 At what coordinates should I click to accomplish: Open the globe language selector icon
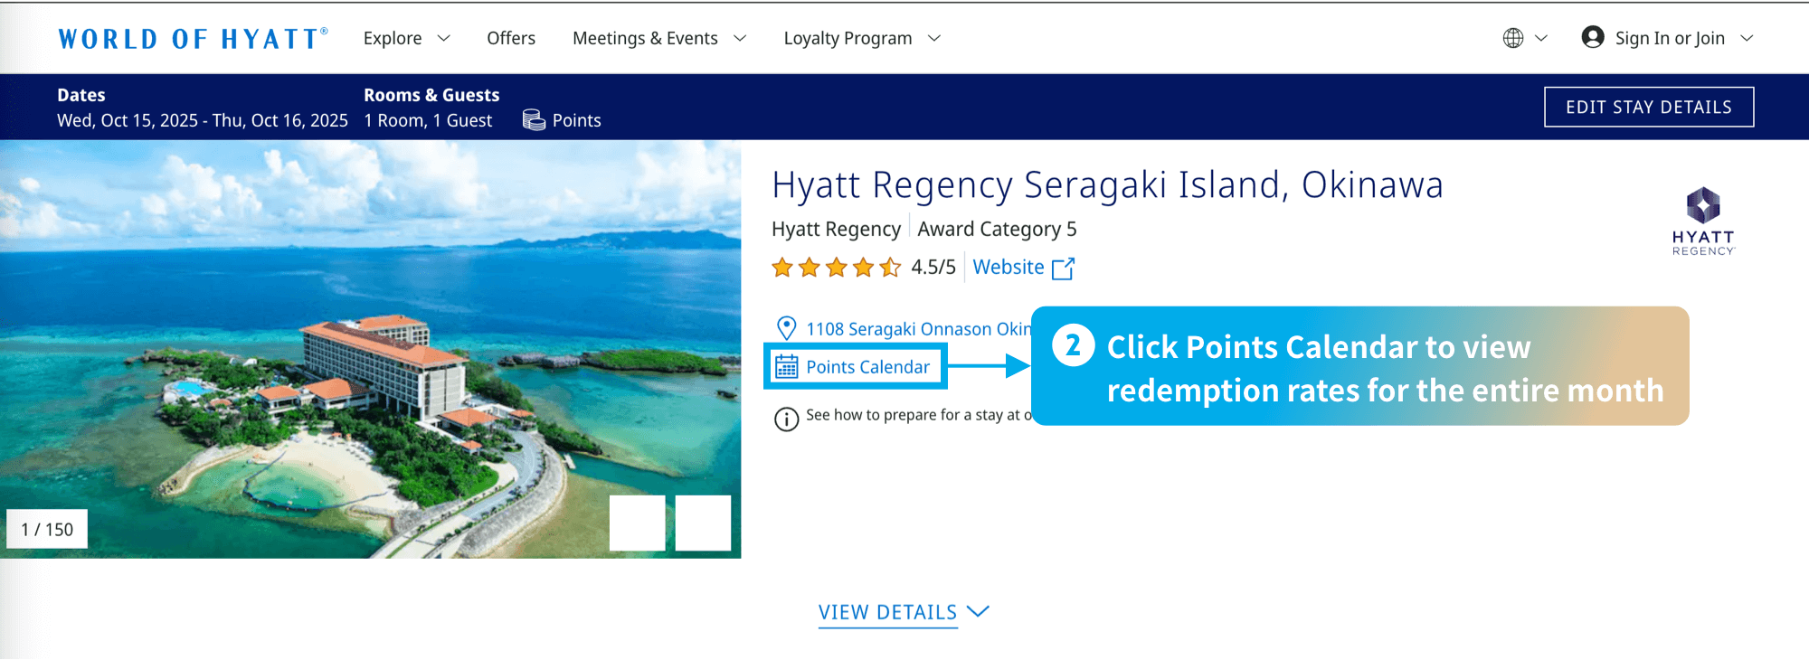click(x=1516, y=37)
